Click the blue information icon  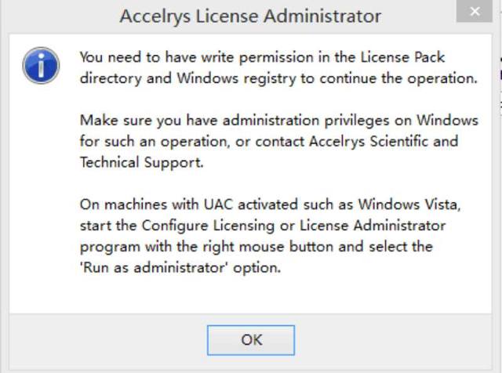coord(40,65)
